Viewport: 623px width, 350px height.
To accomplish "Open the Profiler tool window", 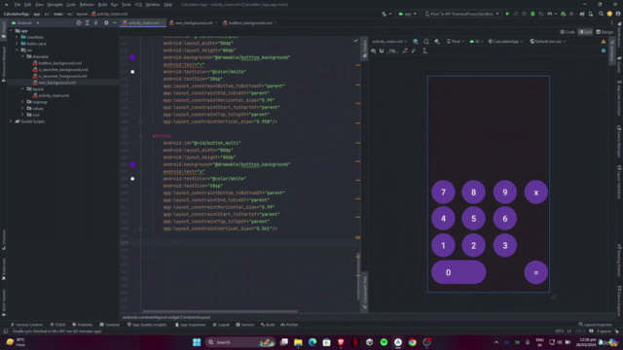I will click(289, 325).
